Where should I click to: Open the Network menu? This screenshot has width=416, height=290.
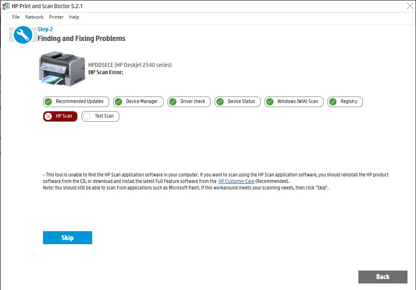pos(34,17)
